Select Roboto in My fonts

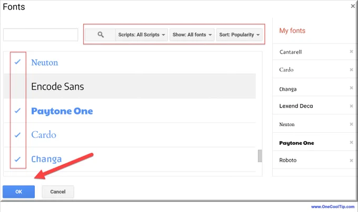(287, 160)
